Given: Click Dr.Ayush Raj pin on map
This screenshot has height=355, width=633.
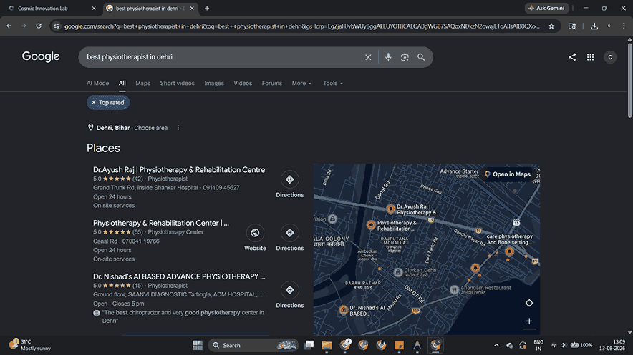Looking at the screenshot, I should pyautogui.click(x=390, y=209).
